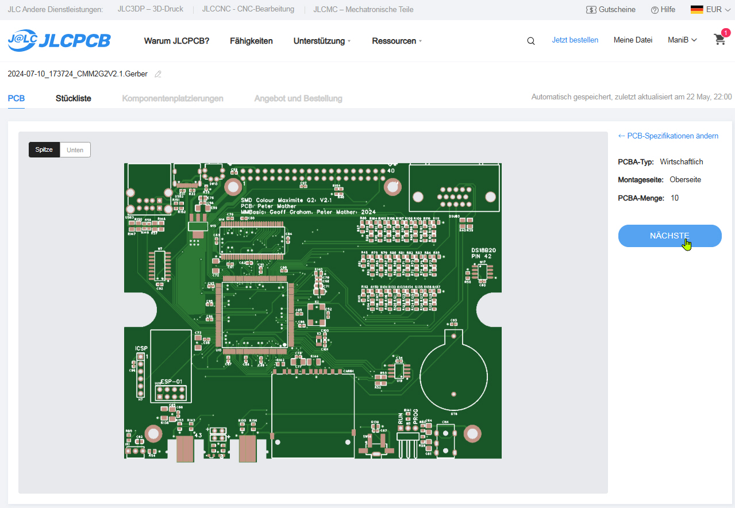Open JLCMC – Mechatronische Teile link
Viewport: 735px width, 508px height.
(363, 9)
